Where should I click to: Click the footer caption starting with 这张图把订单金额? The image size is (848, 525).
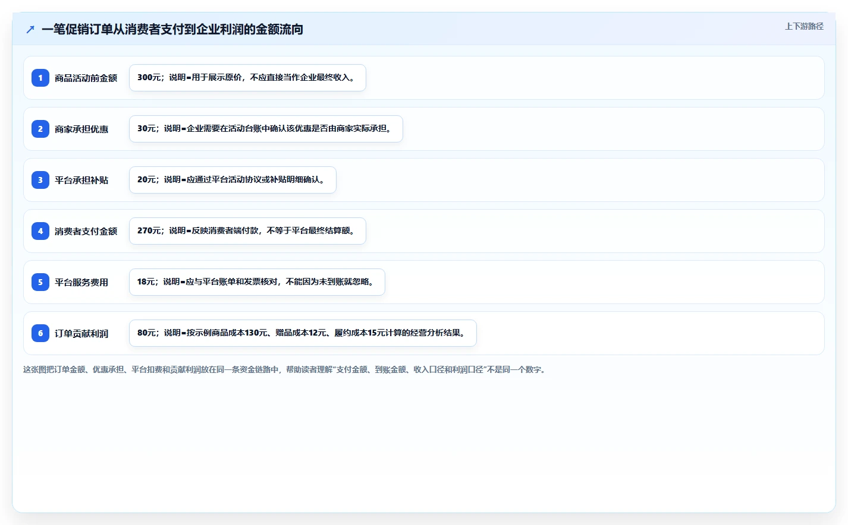click(x=285, y=369)
